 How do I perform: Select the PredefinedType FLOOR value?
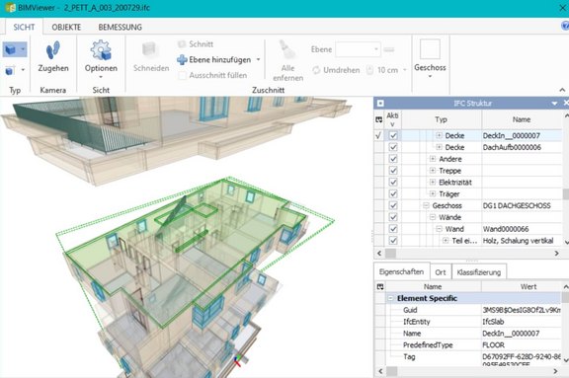522,345
